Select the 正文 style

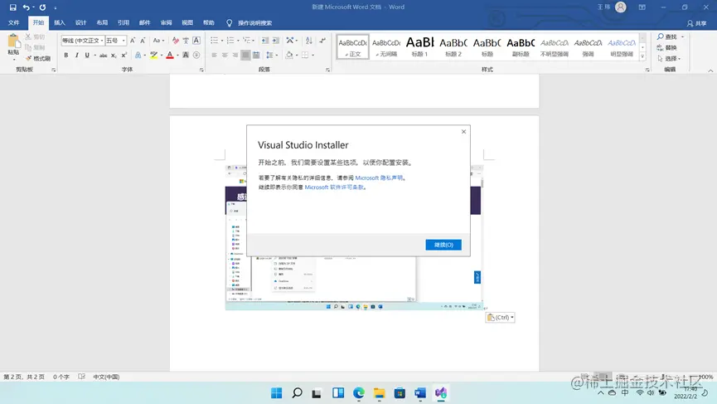(352, 46)
